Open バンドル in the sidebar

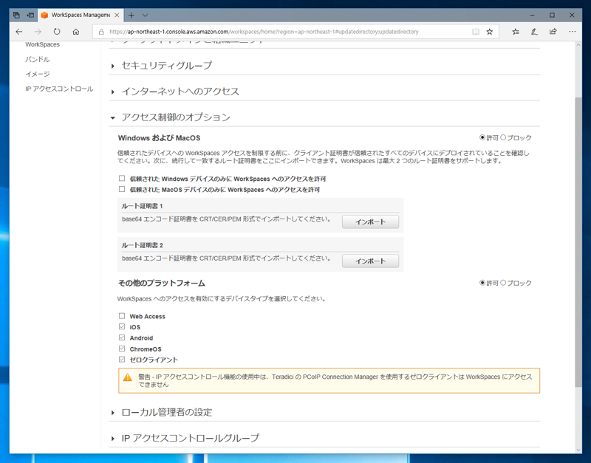(38, 59)
